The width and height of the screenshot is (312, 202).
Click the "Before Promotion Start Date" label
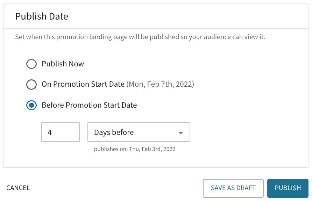[x=89, y=105]
